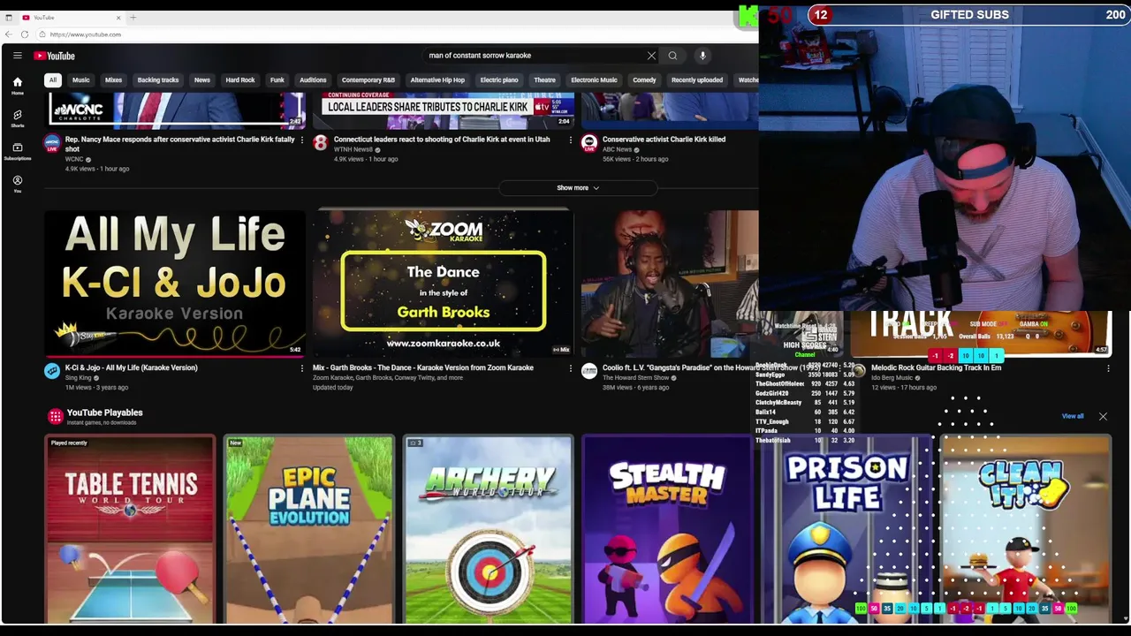Image resolution: width=1131 pixels, height=636 pixels.
Task: Play The Dance Zoom Karaoke thumbnail
Action: 444,283
